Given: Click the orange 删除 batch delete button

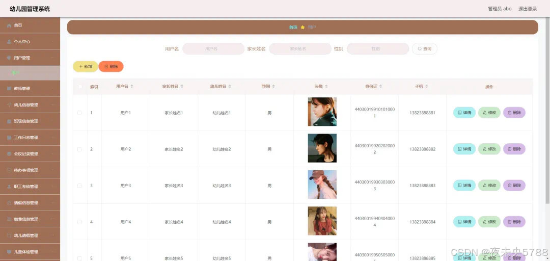Looking at the screenshot, I should click(x=111, y=66).
